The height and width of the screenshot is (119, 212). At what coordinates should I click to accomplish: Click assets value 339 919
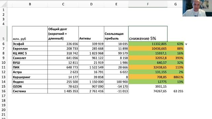[x=91, y=44]
